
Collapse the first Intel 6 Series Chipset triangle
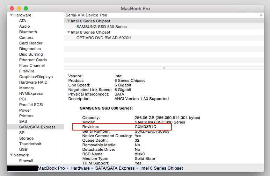point(68,21)
